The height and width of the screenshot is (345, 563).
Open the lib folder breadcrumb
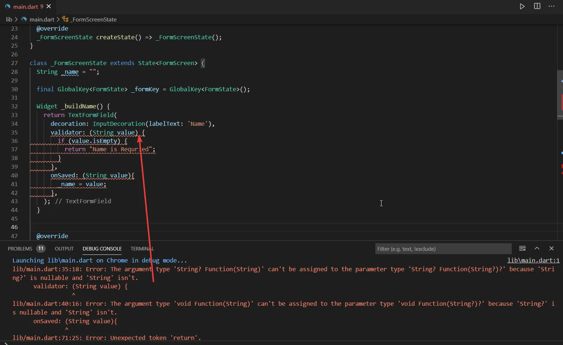coord(9,19)
